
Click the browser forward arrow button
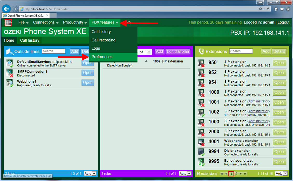pyautogui.click(x=15, y=9)
